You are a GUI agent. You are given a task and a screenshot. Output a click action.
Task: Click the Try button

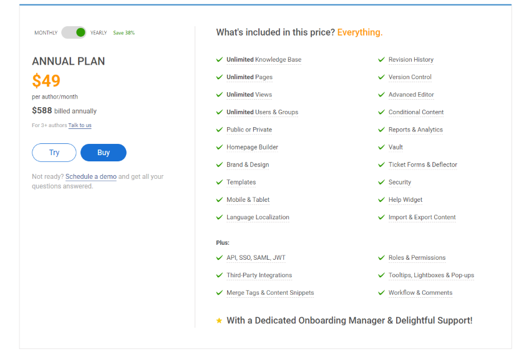[54, 153]
